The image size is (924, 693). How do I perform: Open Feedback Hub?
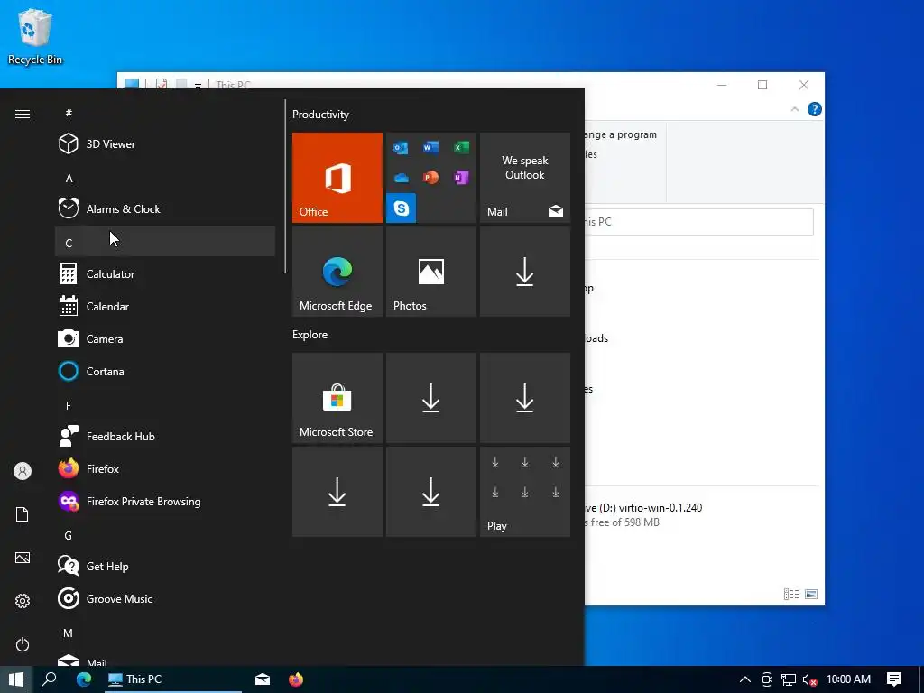coord(165,436)
